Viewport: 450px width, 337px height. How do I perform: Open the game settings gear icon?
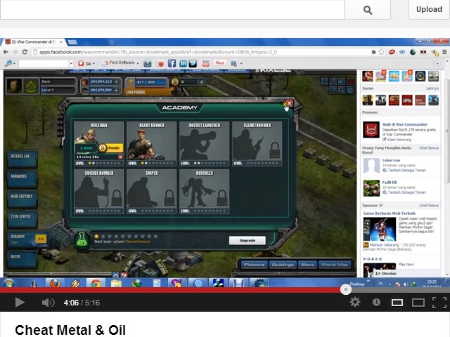click(x=350, y=91)
